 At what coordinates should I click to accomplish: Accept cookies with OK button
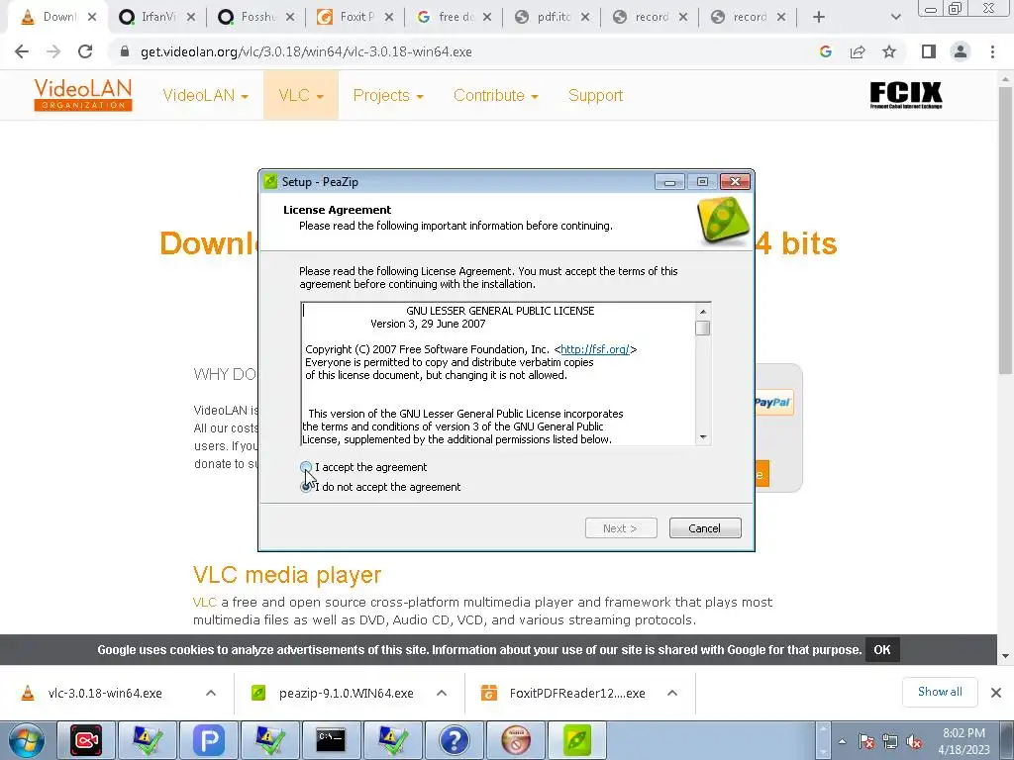coord(882,649)
